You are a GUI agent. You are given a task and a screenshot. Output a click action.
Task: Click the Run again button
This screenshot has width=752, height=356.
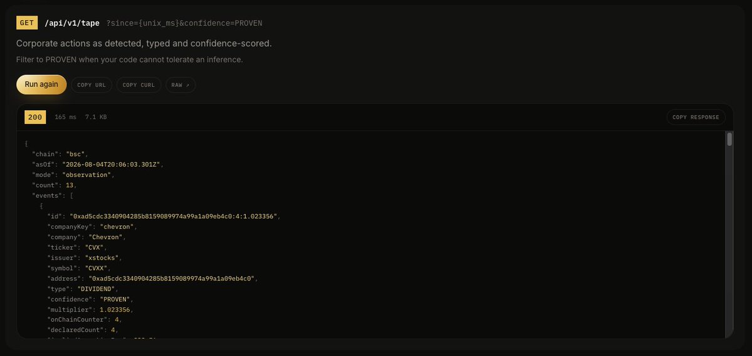tap(41, 84)
